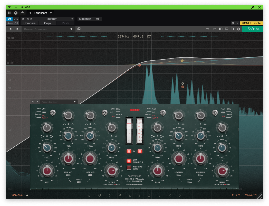
Task: Click the UCNET ..mote device button
Action: click(x=251, y=23)
